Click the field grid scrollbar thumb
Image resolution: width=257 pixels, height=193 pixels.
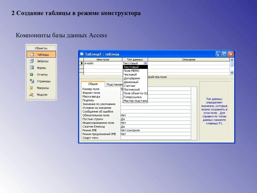[x=232, y=65]
